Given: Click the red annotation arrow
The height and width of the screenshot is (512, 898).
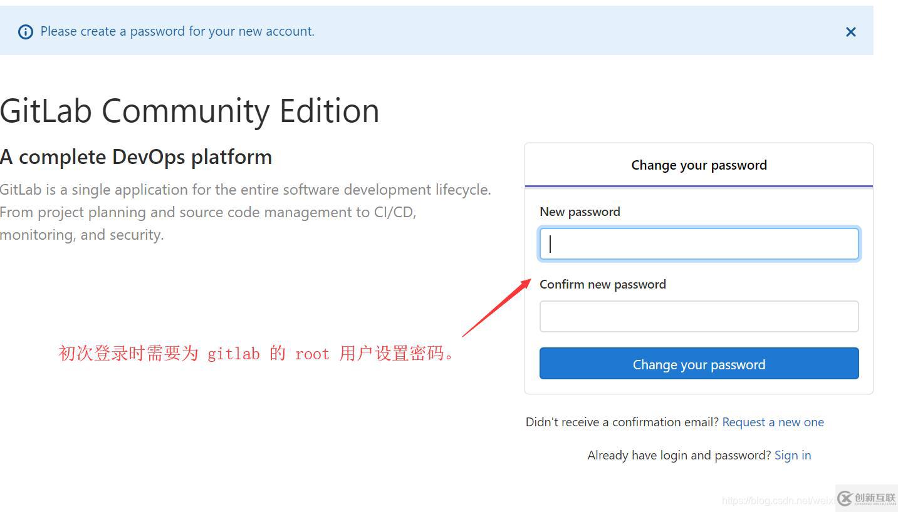Looking at the screenshot, I should [x=496, y=308].
